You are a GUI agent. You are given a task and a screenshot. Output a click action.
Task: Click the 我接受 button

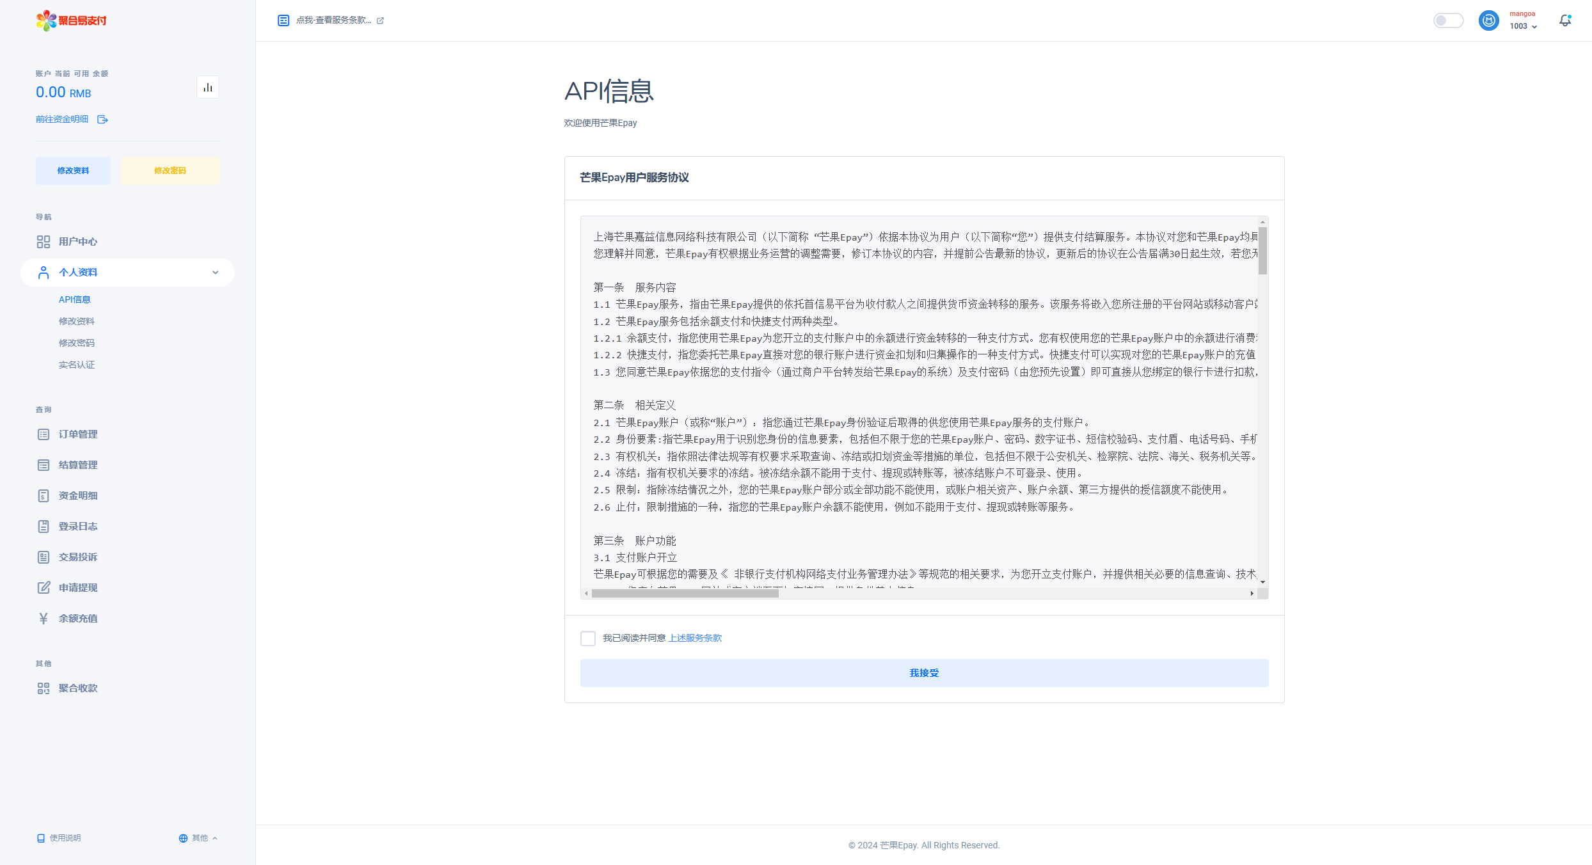[924, 673]
